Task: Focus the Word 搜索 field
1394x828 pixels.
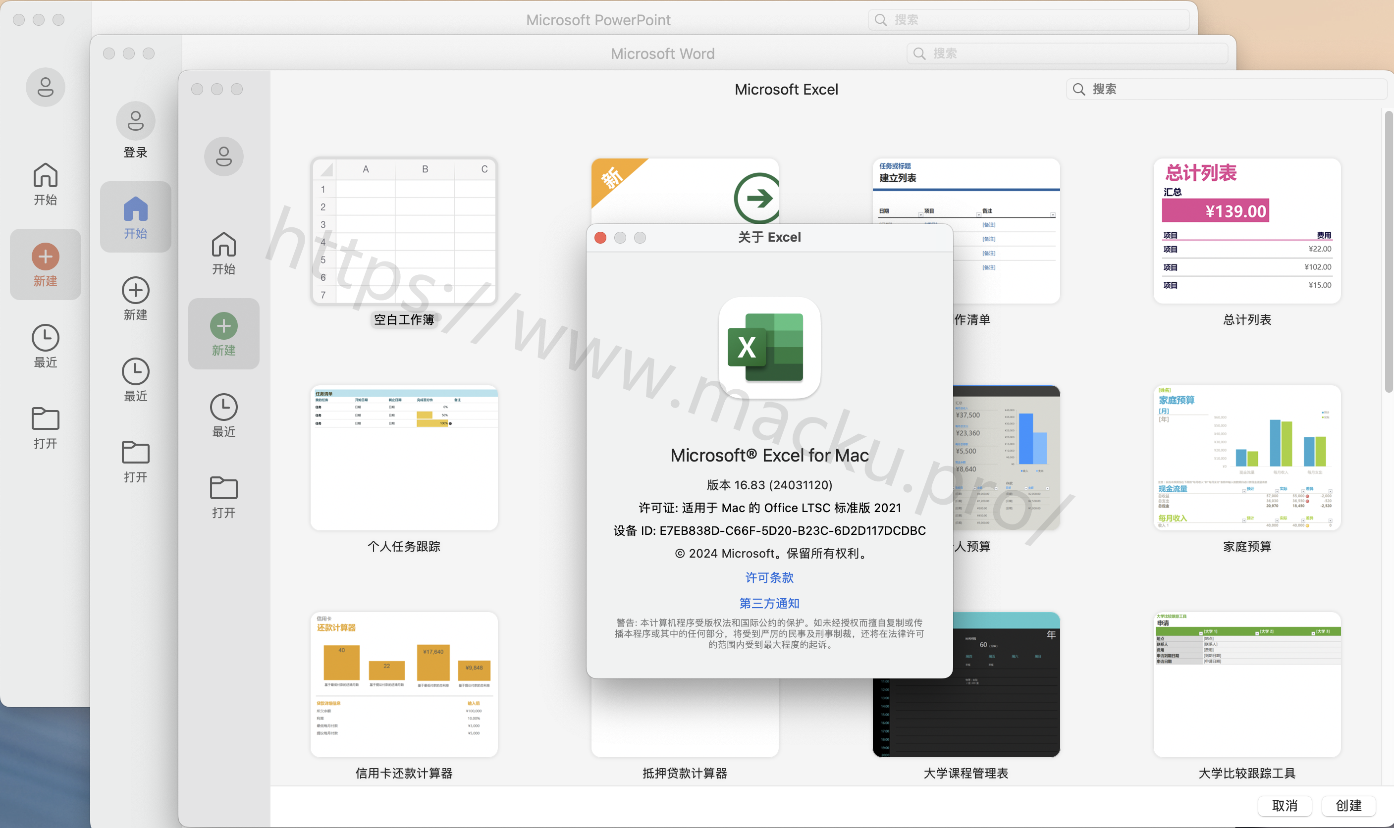Action: pos(1067,53)
